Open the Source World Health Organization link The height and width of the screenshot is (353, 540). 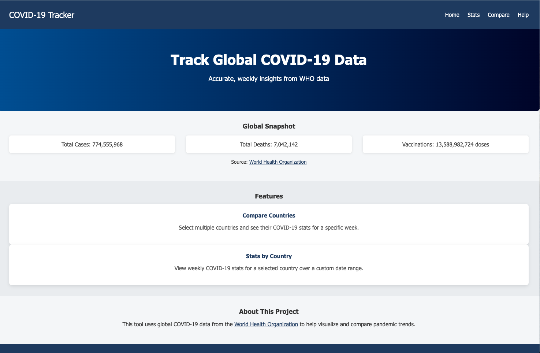tap(278, 162)
